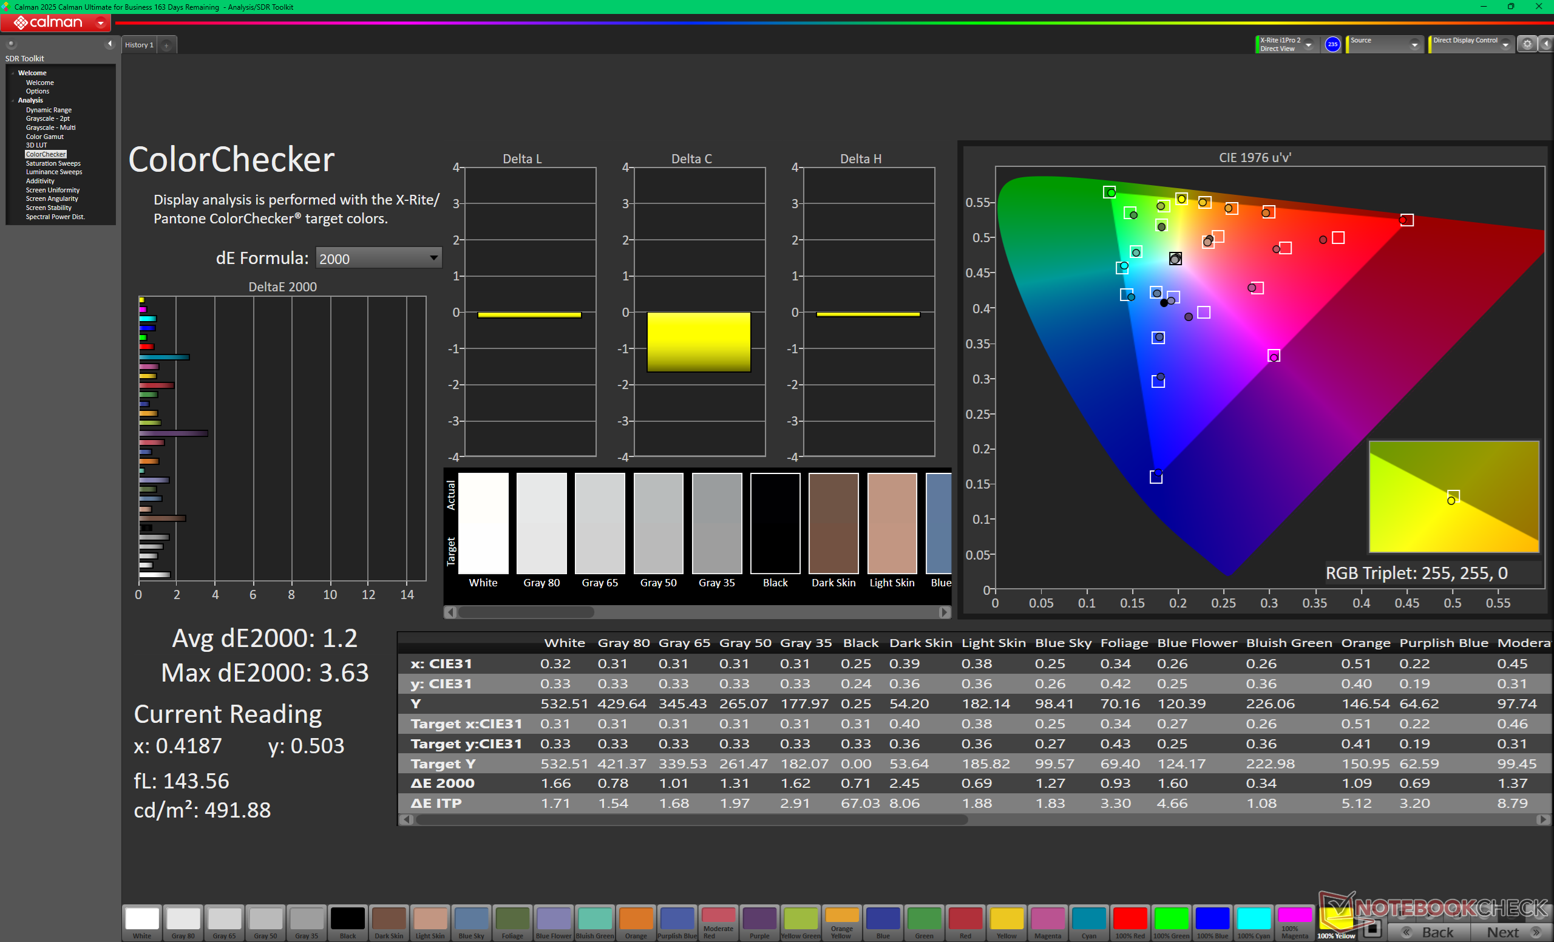Click the Black column's ΔE ITP value 67.03
The image size is (1554, 942).
(860, 803)
